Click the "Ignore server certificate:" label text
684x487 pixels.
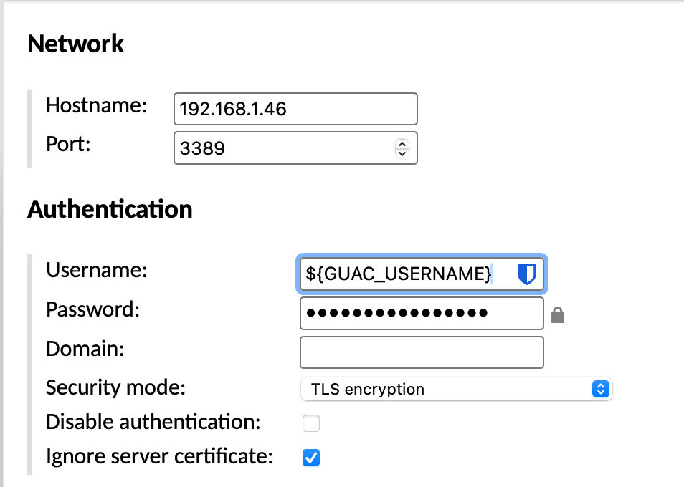coord(159,456)
